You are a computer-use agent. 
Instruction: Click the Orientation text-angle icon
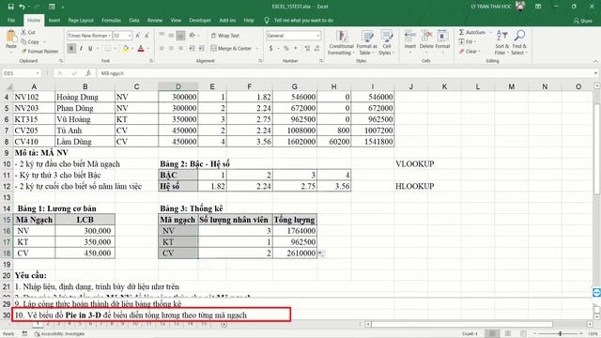[192, 36]
